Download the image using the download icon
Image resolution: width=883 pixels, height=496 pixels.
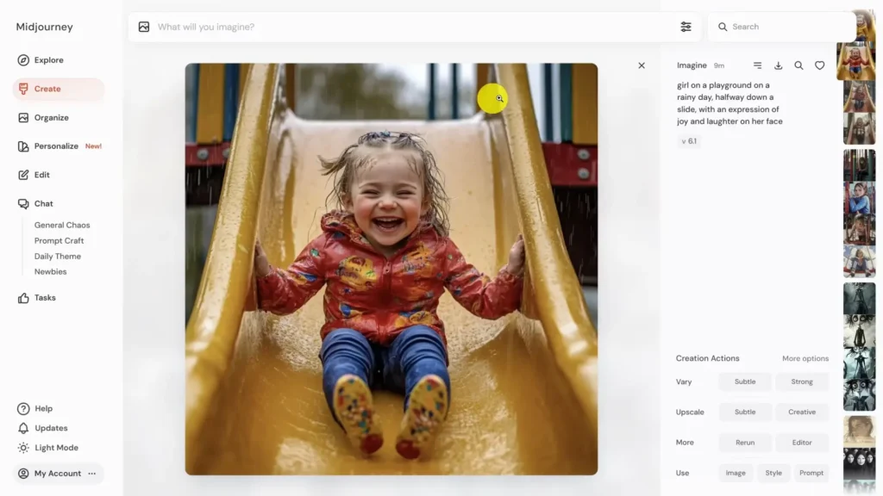[x=778, y=65]
